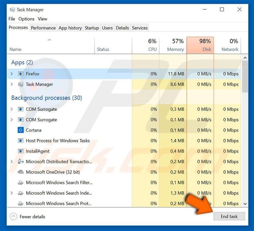Viewport: 254px width, 231px height.
Task: Select the Processes tab
Action: click(x=18, y=28)
